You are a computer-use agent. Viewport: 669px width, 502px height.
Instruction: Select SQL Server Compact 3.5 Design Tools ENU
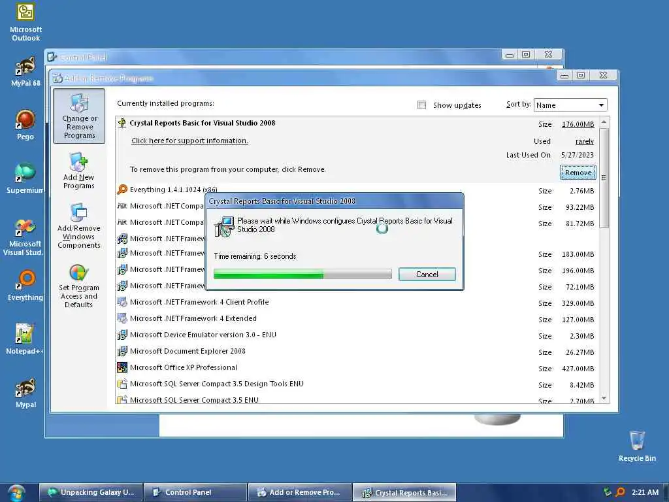(357, 384)
